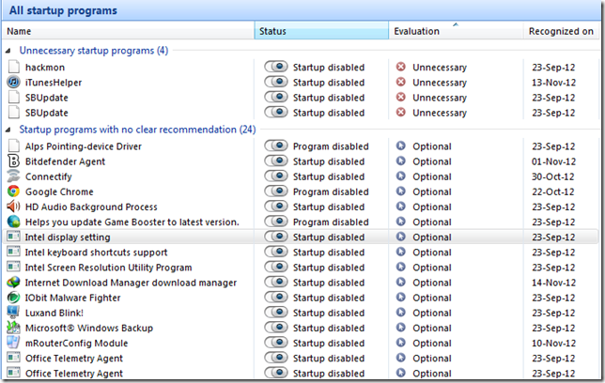
Task: Click the Optional evaluation icon for Google Chrome
Action: click(x=401, y=191)
